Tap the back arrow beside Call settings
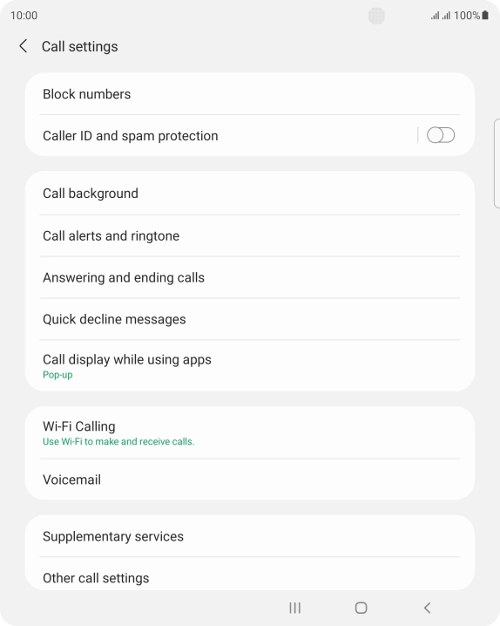This screenshot has width=500, height=626. point(24,46)
